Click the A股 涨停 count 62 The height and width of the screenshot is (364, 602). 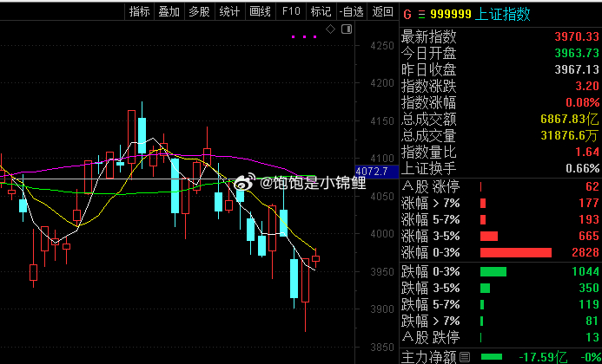click(592, 187)
